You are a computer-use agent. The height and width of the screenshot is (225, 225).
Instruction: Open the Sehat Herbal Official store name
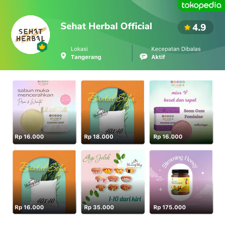point(106,26)
